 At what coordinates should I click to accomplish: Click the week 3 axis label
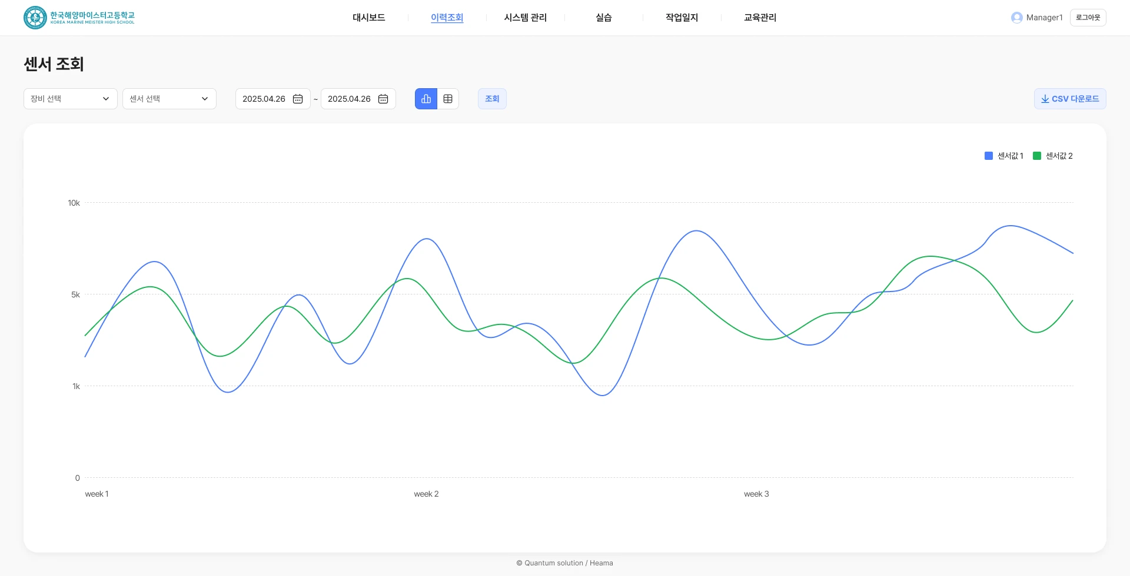coord(756,494)
